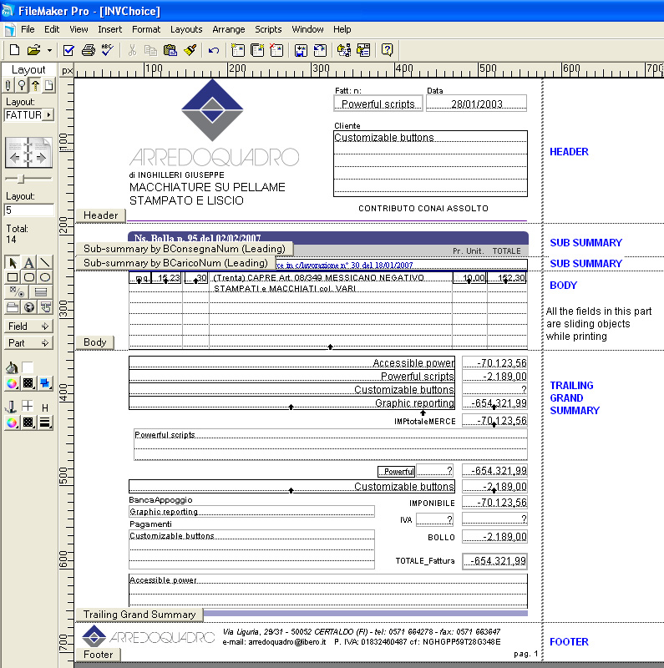Open the fill color palette
This screenshot has width=664, height=668.
coord(12,384)
